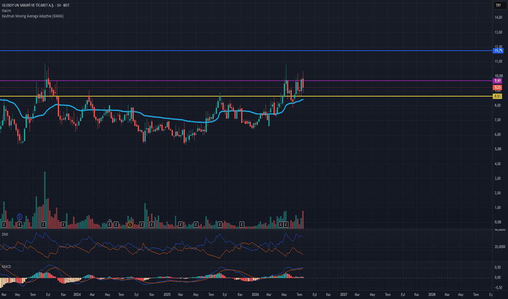Image resolution: width=508 pixels, height=299 pixels.
Task: Open the TRY currency selector
Action: click(x=499, y=5)
